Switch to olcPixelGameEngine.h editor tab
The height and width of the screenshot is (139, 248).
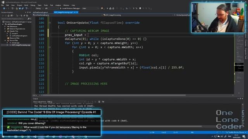click(x=40, y=12)
